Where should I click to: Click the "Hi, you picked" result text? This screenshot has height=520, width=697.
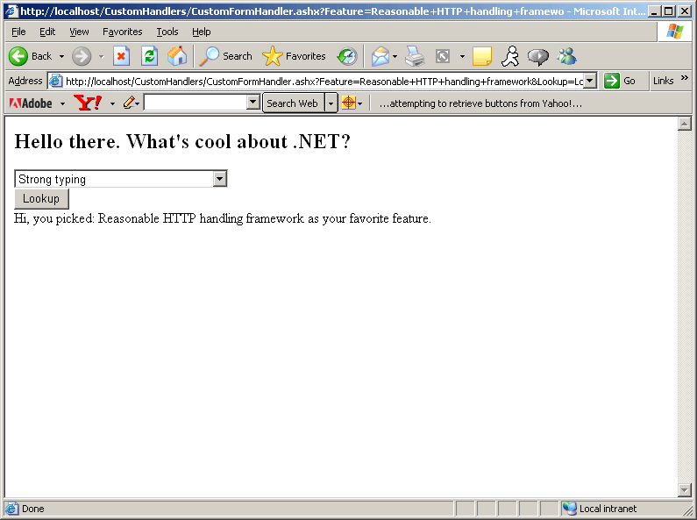pyautogui.click(x=223, y=218)
